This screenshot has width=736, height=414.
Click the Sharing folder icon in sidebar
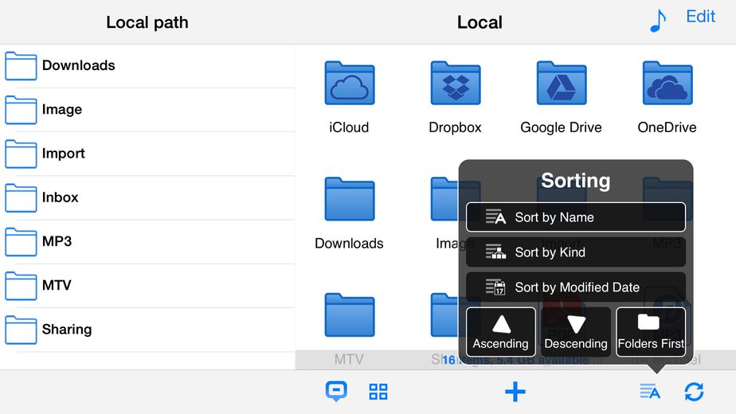coord(21,330)
